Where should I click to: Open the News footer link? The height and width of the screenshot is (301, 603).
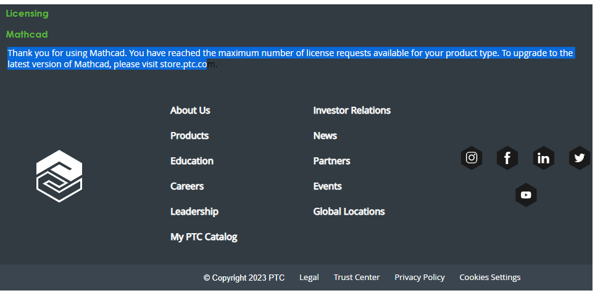coord(325,136)
